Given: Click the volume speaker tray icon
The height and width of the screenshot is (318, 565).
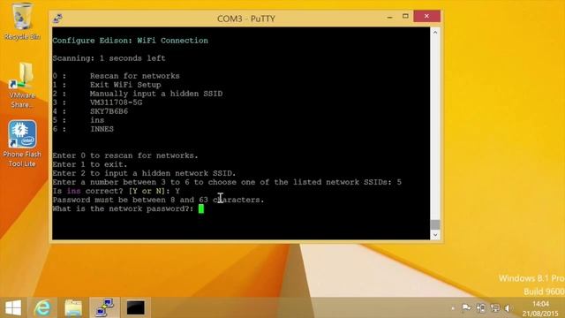Looking at the screenshot, I should pos(508,308).
